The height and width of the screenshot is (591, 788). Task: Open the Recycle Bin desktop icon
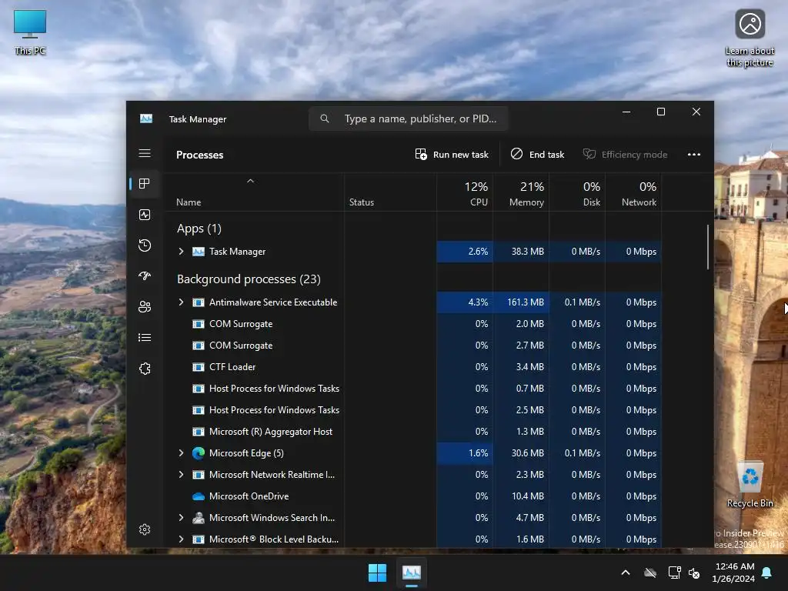(750, 485)
